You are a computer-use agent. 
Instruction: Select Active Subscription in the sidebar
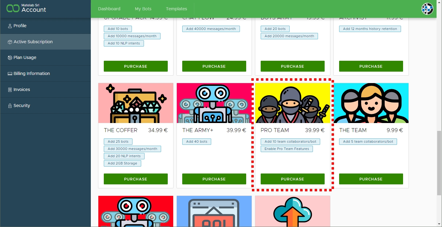(45, 42)
